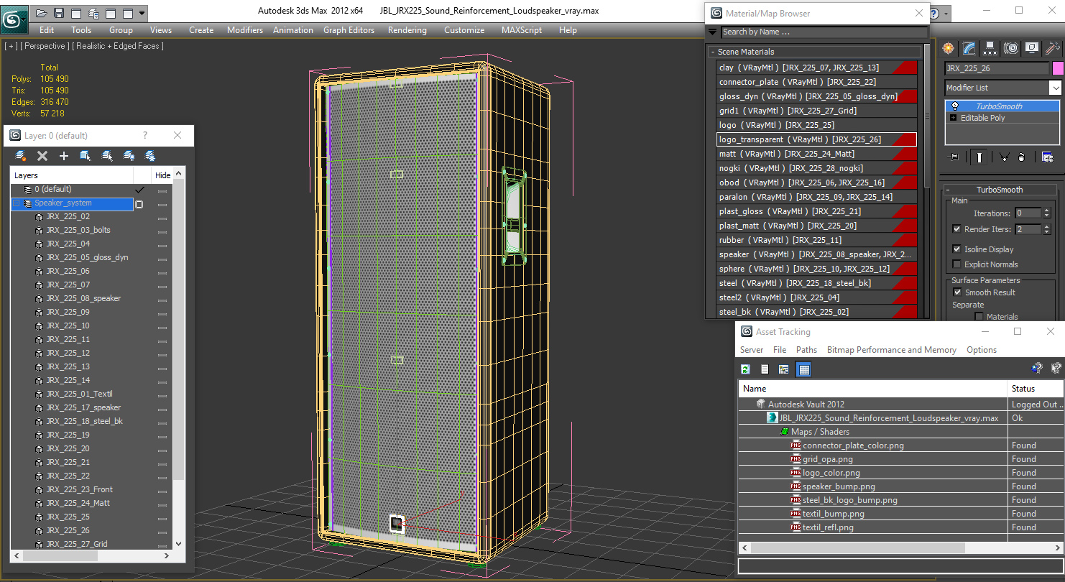This screenshot has height=582, width=1065.
Task: Open the Edit menu
Action: pyautogui.click(x=47, y=30)
